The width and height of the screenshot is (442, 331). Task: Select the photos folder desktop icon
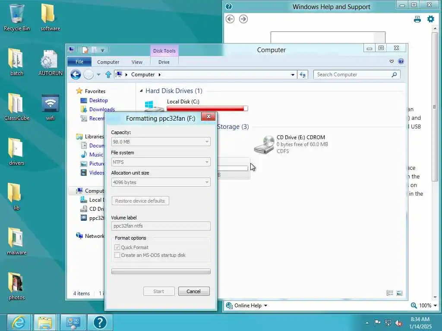[17, 286]
